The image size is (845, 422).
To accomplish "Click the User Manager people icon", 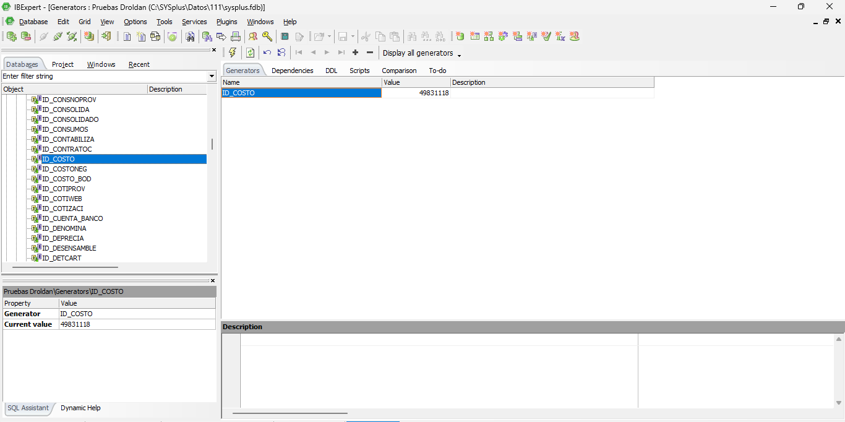I will click(253, 37).
